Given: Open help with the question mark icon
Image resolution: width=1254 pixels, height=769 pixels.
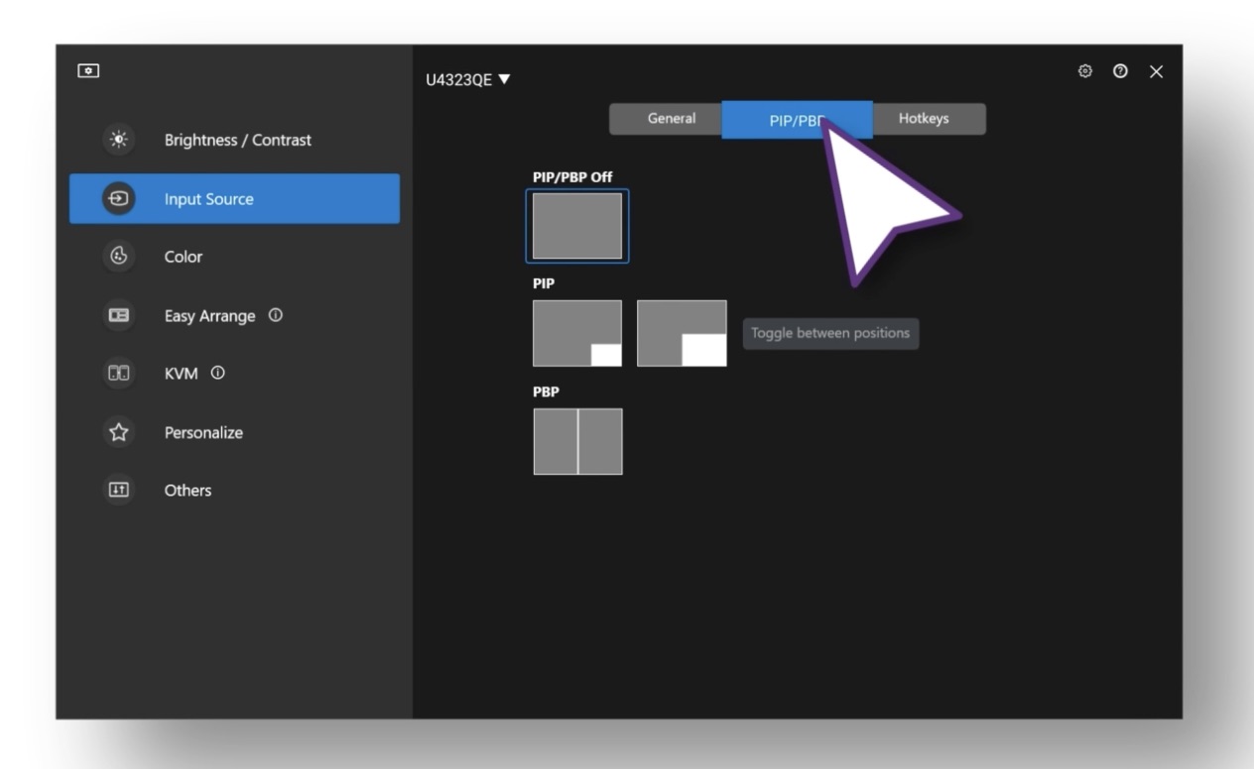Looking at the screenshot, I should pyautogui.click(x=1120, y=71).
